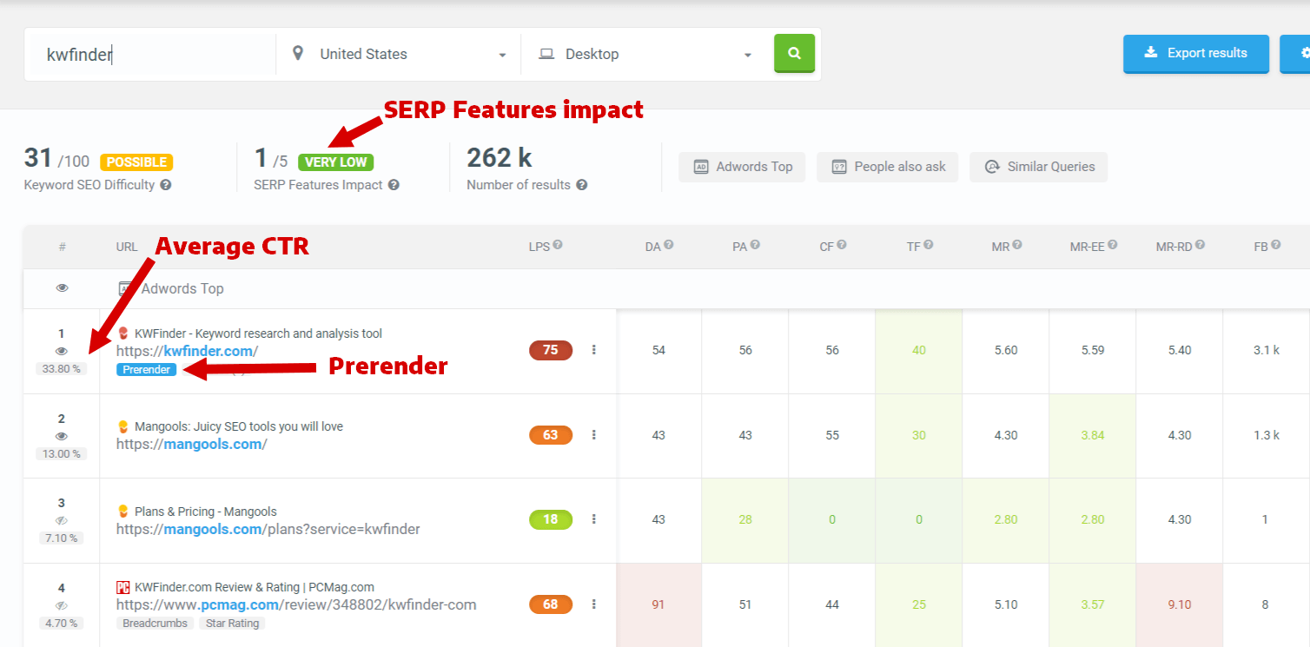Click the Export results button
1310x647 pixels.
click(1196, 54)
